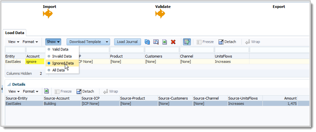Click the query/search document icon
Viewport: 316px width, 132px height.
click(x=156, y=42)
